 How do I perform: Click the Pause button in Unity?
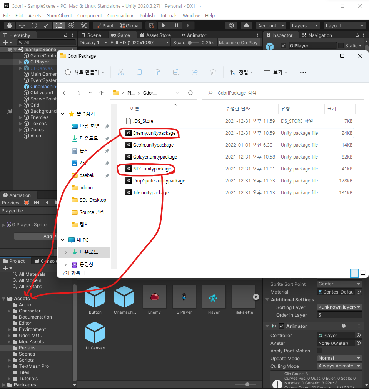[x=176, y=25]
